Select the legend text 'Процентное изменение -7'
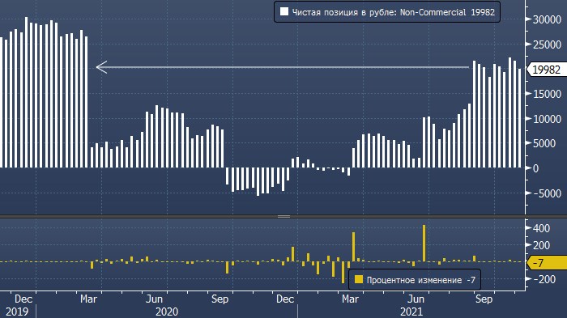 point(421,280)
